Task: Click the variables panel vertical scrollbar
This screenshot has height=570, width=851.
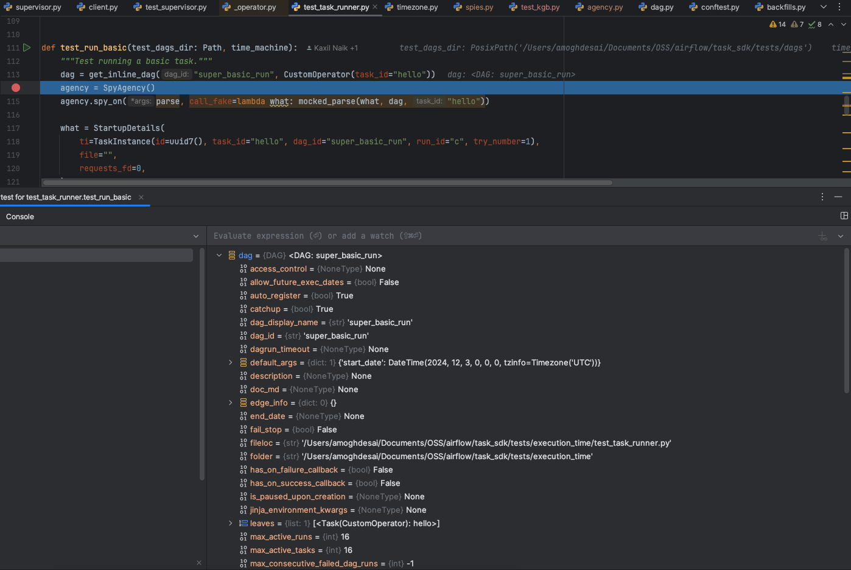Action: click(847, 320)
